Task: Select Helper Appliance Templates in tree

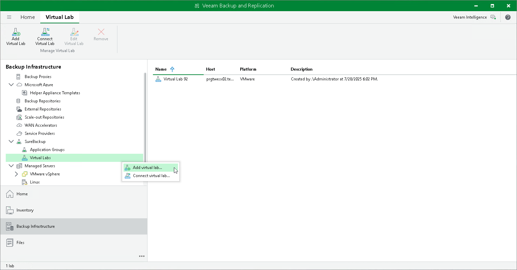Action: click(55, 93)
